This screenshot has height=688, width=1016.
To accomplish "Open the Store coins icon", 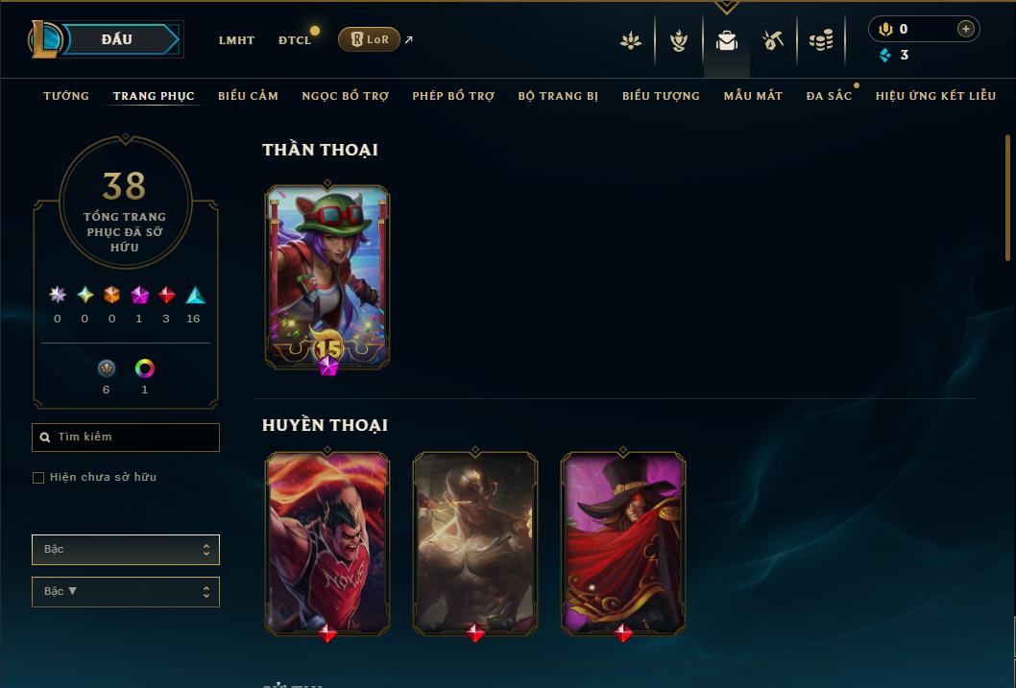I will click(x=821, y=40).
